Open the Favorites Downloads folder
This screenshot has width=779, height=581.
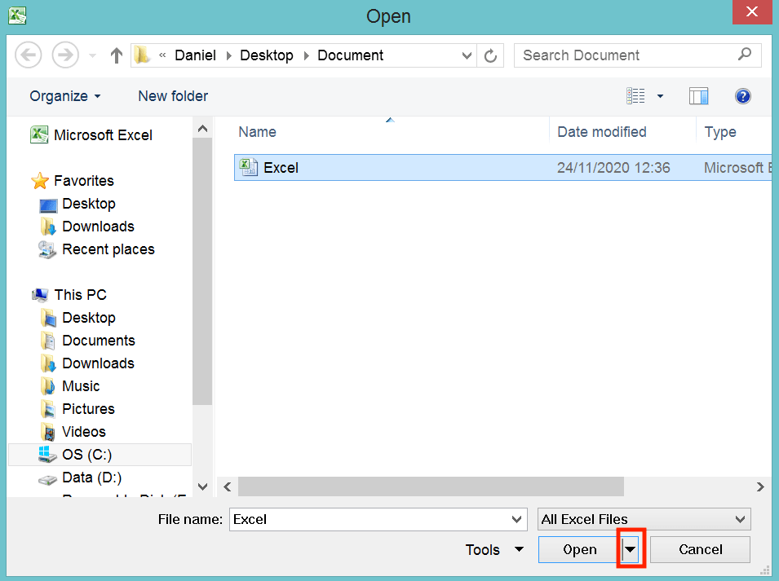click(98, 227)
